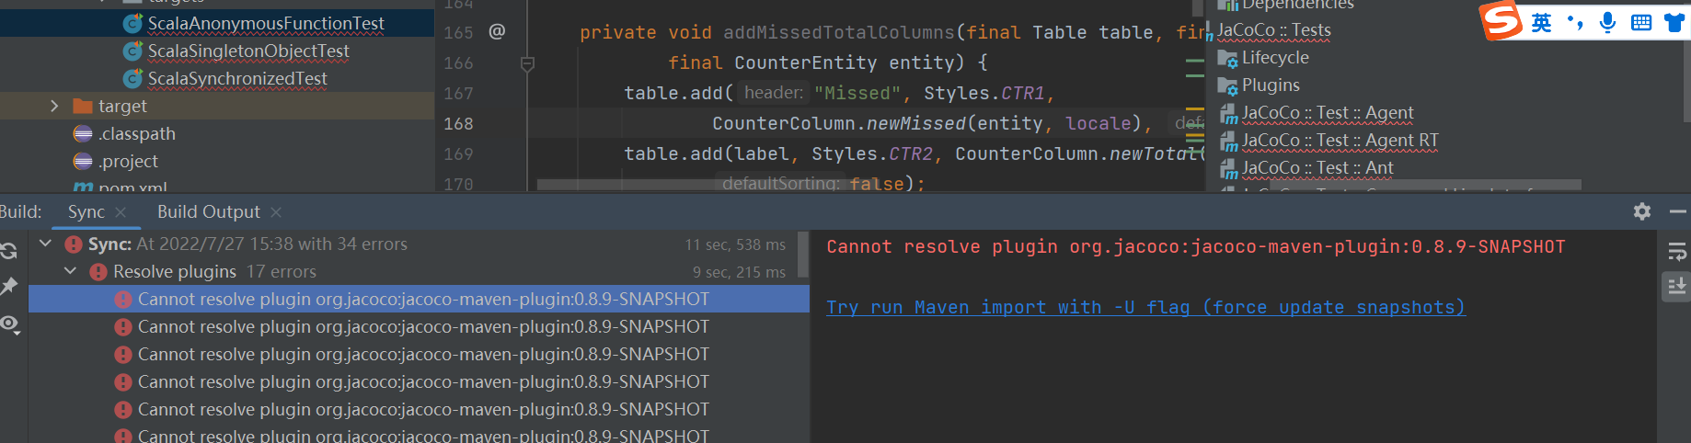Select JaCoCo :: Test :: Agent RT module

coord(1340,141)
